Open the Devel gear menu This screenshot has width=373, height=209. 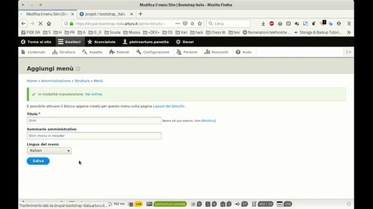[x=185, y=42]
